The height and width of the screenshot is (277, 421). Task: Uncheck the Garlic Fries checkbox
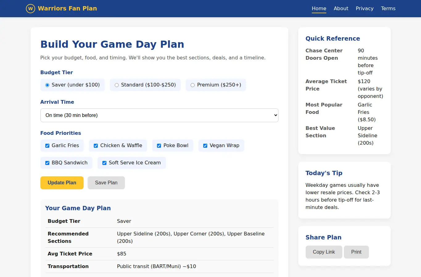pyautogui.click(x=47, y=146)
